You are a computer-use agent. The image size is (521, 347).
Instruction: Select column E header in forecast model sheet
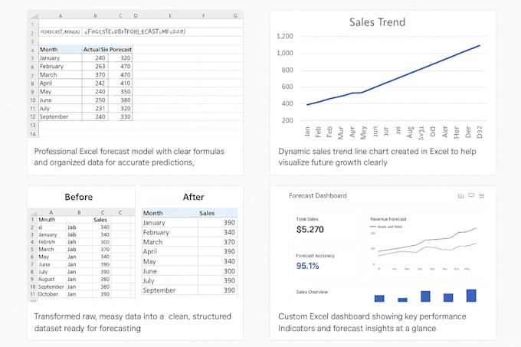click(x=170, y=15)
